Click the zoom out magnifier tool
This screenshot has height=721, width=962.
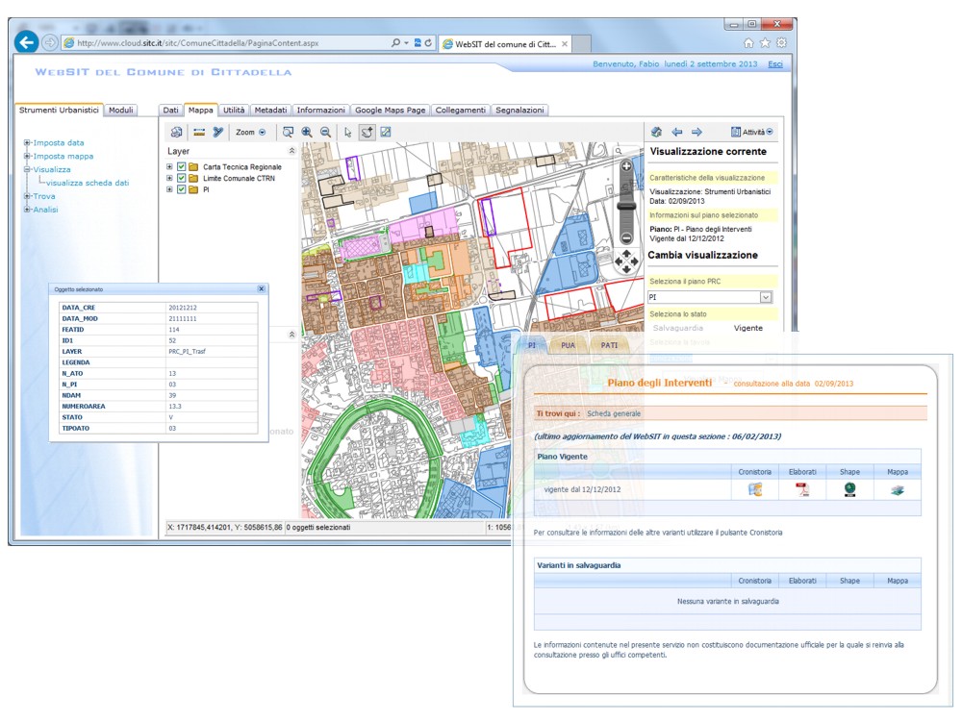pos(326,132)
